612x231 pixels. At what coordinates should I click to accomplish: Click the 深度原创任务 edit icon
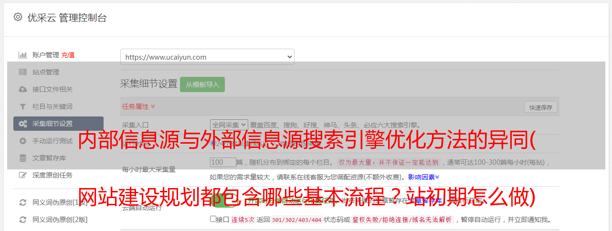[x=22, y=175]
